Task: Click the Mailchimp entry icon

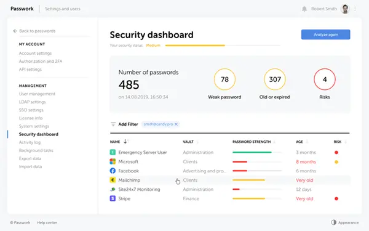Action: pos(113,180)
